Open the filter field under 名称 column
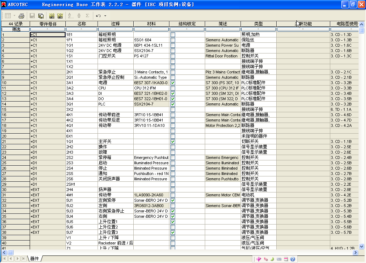The height and width of the screenshot is (263, 366). click(82, 29)
